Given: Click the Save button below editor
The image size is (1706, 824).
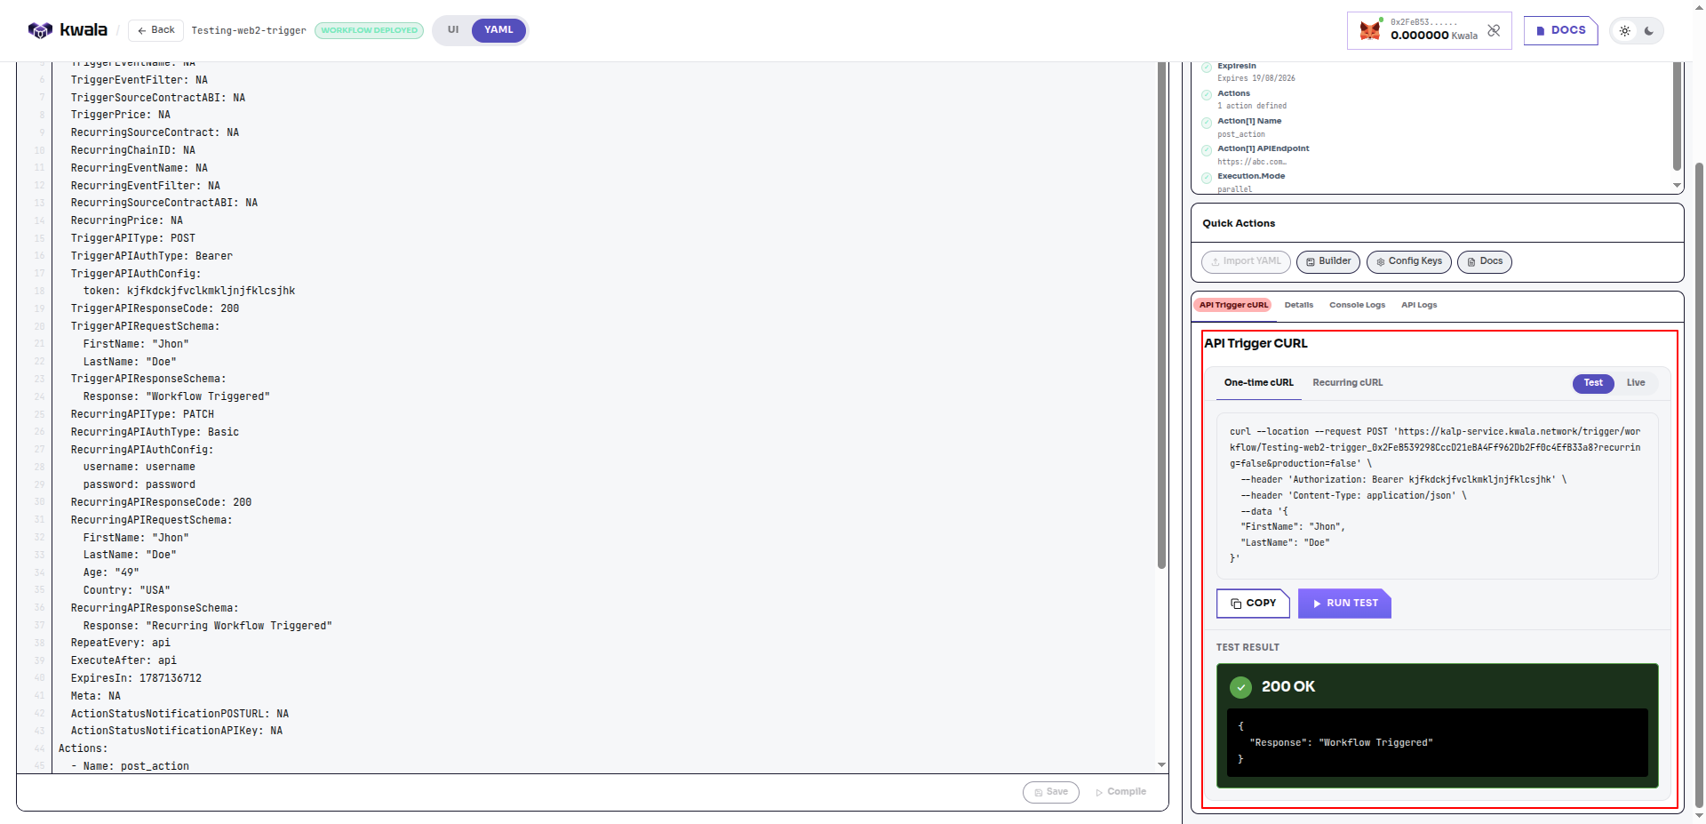Looking at the screenshot, I should click(x=1050, y=792).
